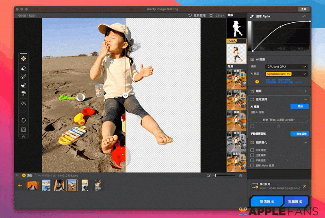Select the 蒙版 mask preview thumbnail

236,28
